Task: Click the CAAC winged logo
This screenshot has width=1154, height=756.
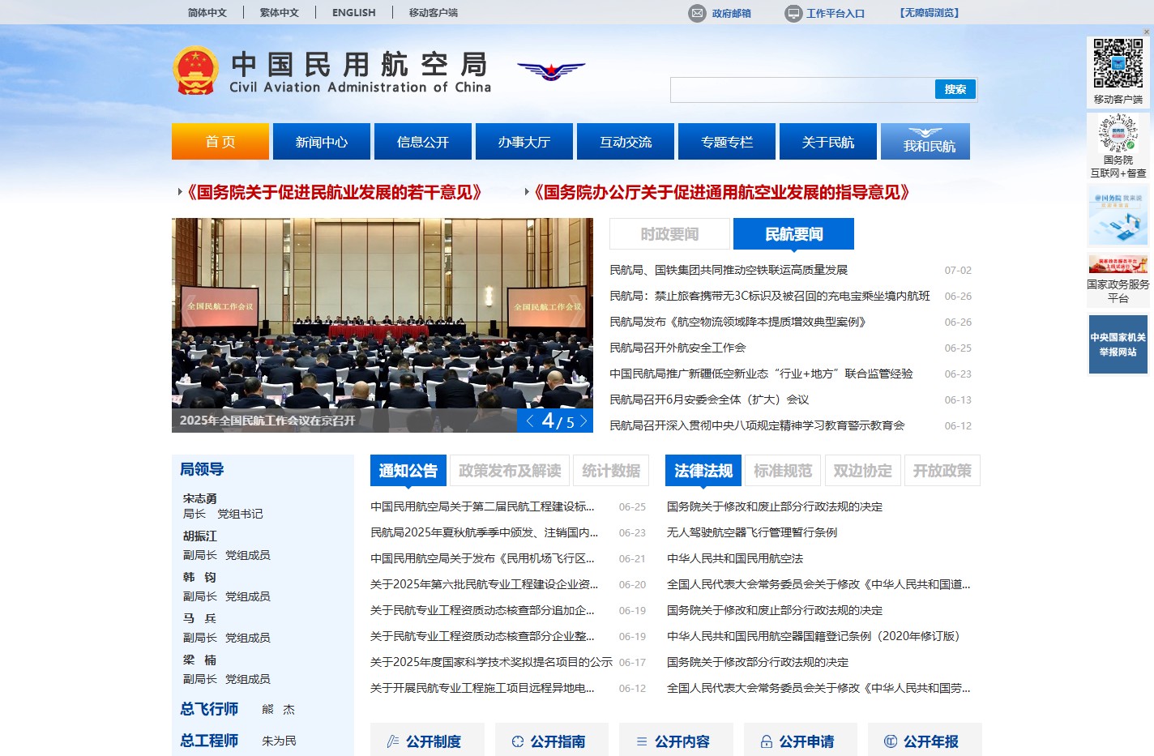Action: pos(551,71)
